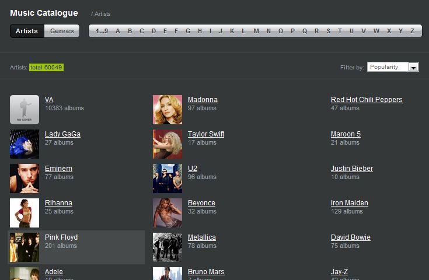This screenshot has height=280, width=429.
Task: Filter artists by the 1...9 index
Action: click(x=102, y=31)
